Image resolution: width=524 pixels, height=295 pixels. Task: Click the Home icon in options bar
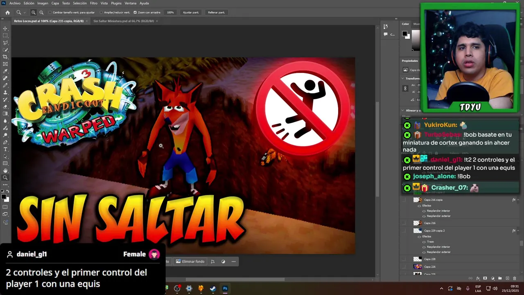tap(7, 12)
